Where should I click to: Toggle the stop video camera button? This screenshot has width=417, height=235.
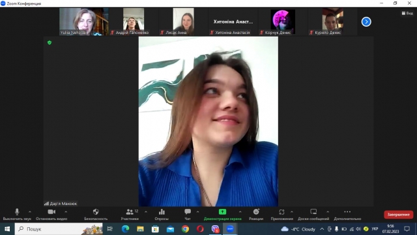coord(51,214)
